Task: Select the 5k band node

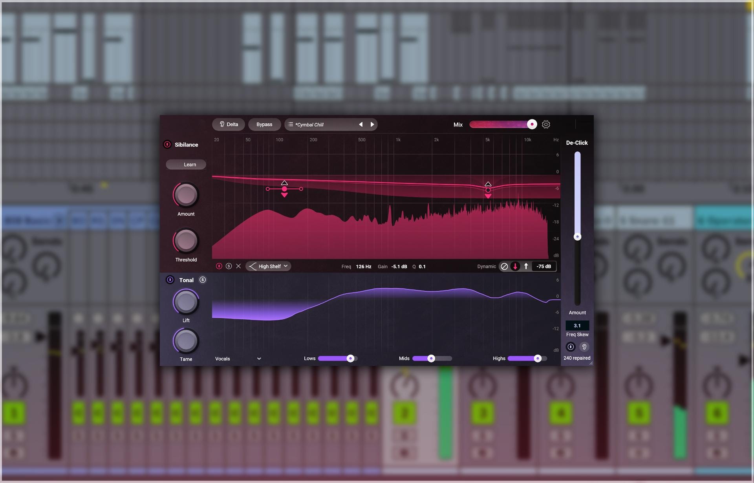Action: tap(488, 190)
